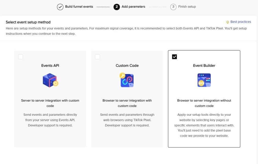Open the Best practices link
258x164 pixels.
(241, 22)
